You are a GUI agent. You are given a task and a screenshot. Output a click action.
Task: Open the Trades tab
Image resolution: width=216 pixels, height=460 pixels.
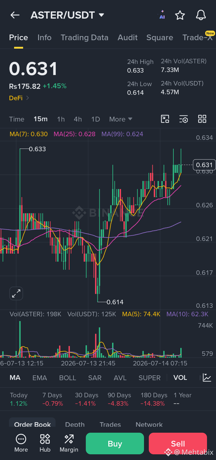[x=110, y=424]
